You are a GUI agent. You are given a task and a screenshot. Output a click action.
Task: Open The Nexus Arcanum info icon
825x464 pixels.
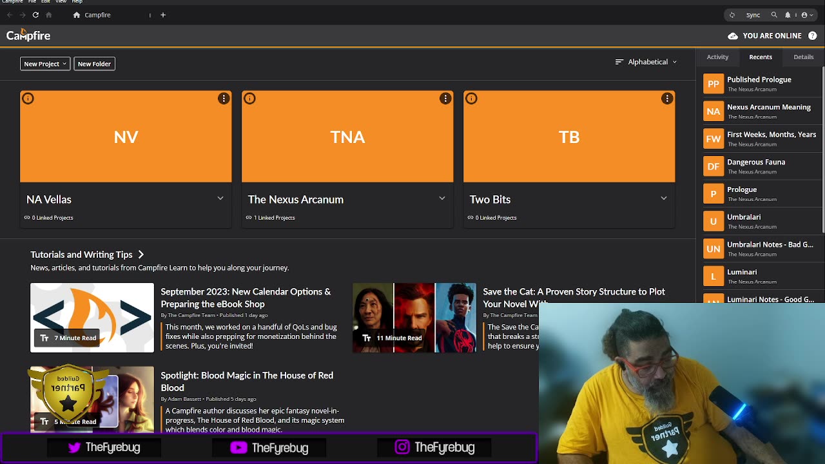(249, 98)
